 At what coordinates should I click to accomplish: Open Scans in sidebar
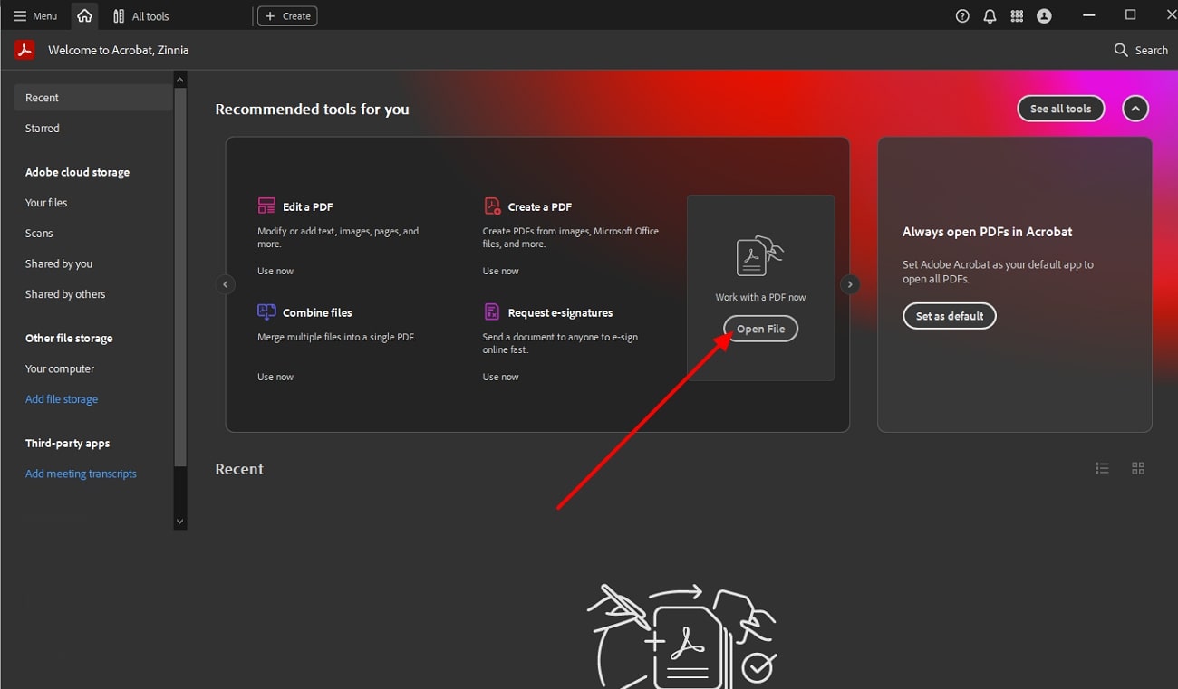click(x=39, y=234)
